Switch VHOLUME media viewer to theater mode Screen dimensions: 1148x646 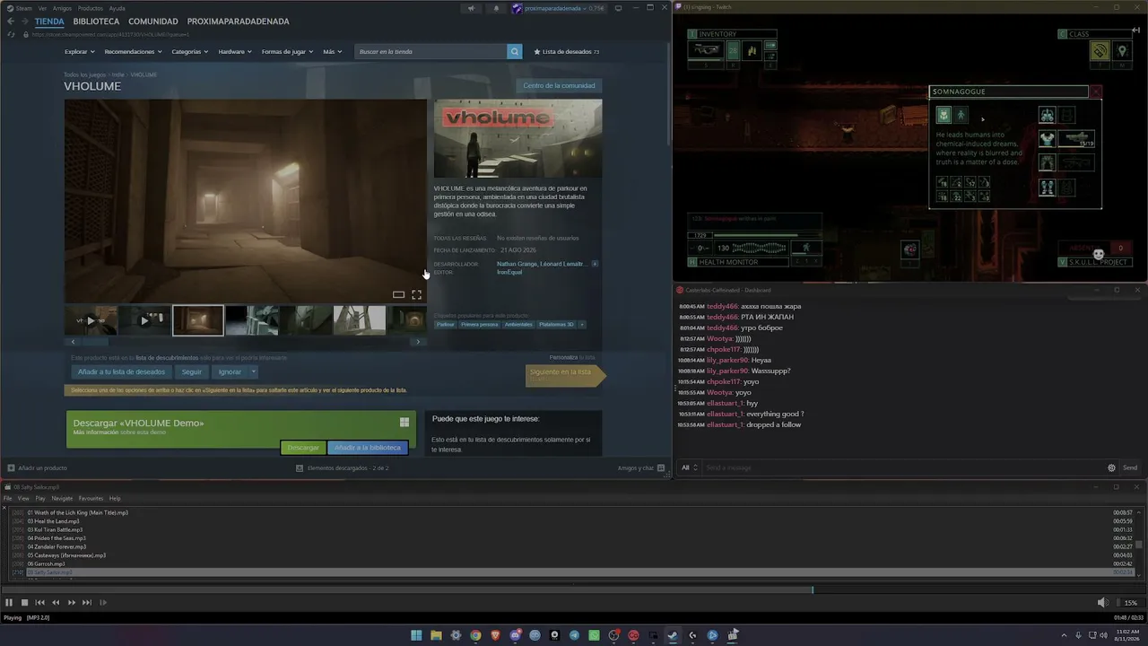pyautogui.click(x=398, y=294)
